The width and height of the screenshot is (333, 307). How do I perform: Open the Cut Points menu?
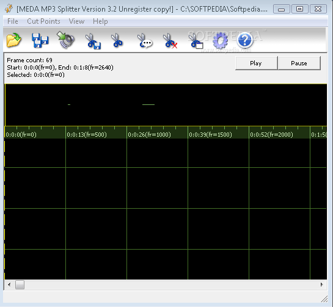pos(43,21)
